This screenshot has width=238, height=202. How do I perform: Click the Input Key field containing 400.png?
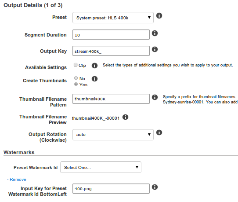111,189
